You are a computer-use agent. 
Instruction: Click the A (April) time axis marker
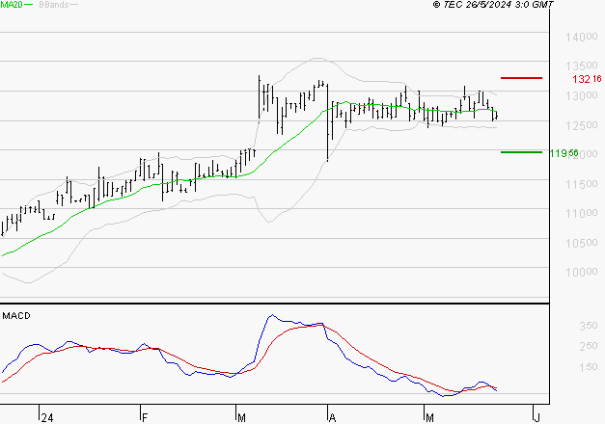tap(332, 418)
